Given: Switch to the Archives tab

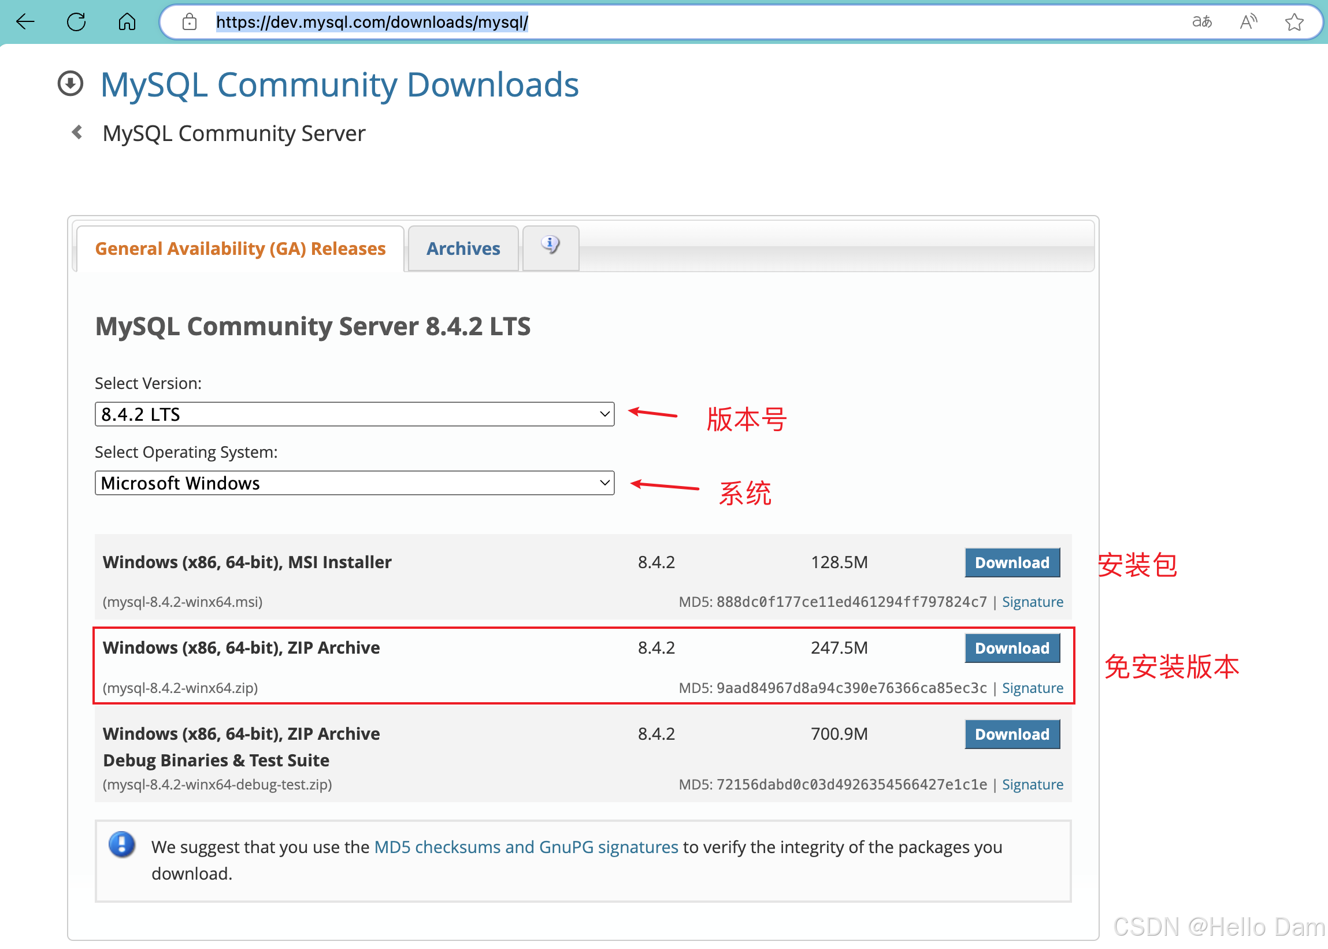Looking at the screenshot, I should [x=463, y=249].
